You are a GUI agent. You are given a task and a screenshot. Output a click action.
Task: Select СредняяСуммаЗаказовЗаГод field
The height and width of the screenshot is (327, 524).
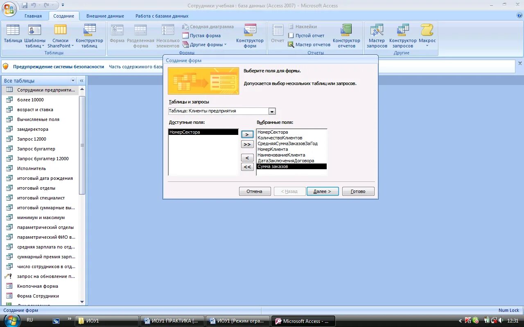click(x=291, y=143)
